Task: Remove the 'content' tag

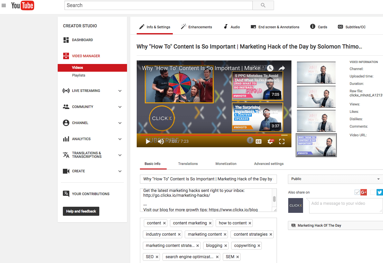Action: (x=164, y=223)
